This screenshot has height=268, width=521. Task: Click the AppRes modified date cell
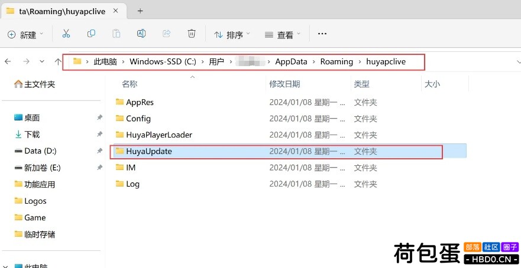point(307,102)
